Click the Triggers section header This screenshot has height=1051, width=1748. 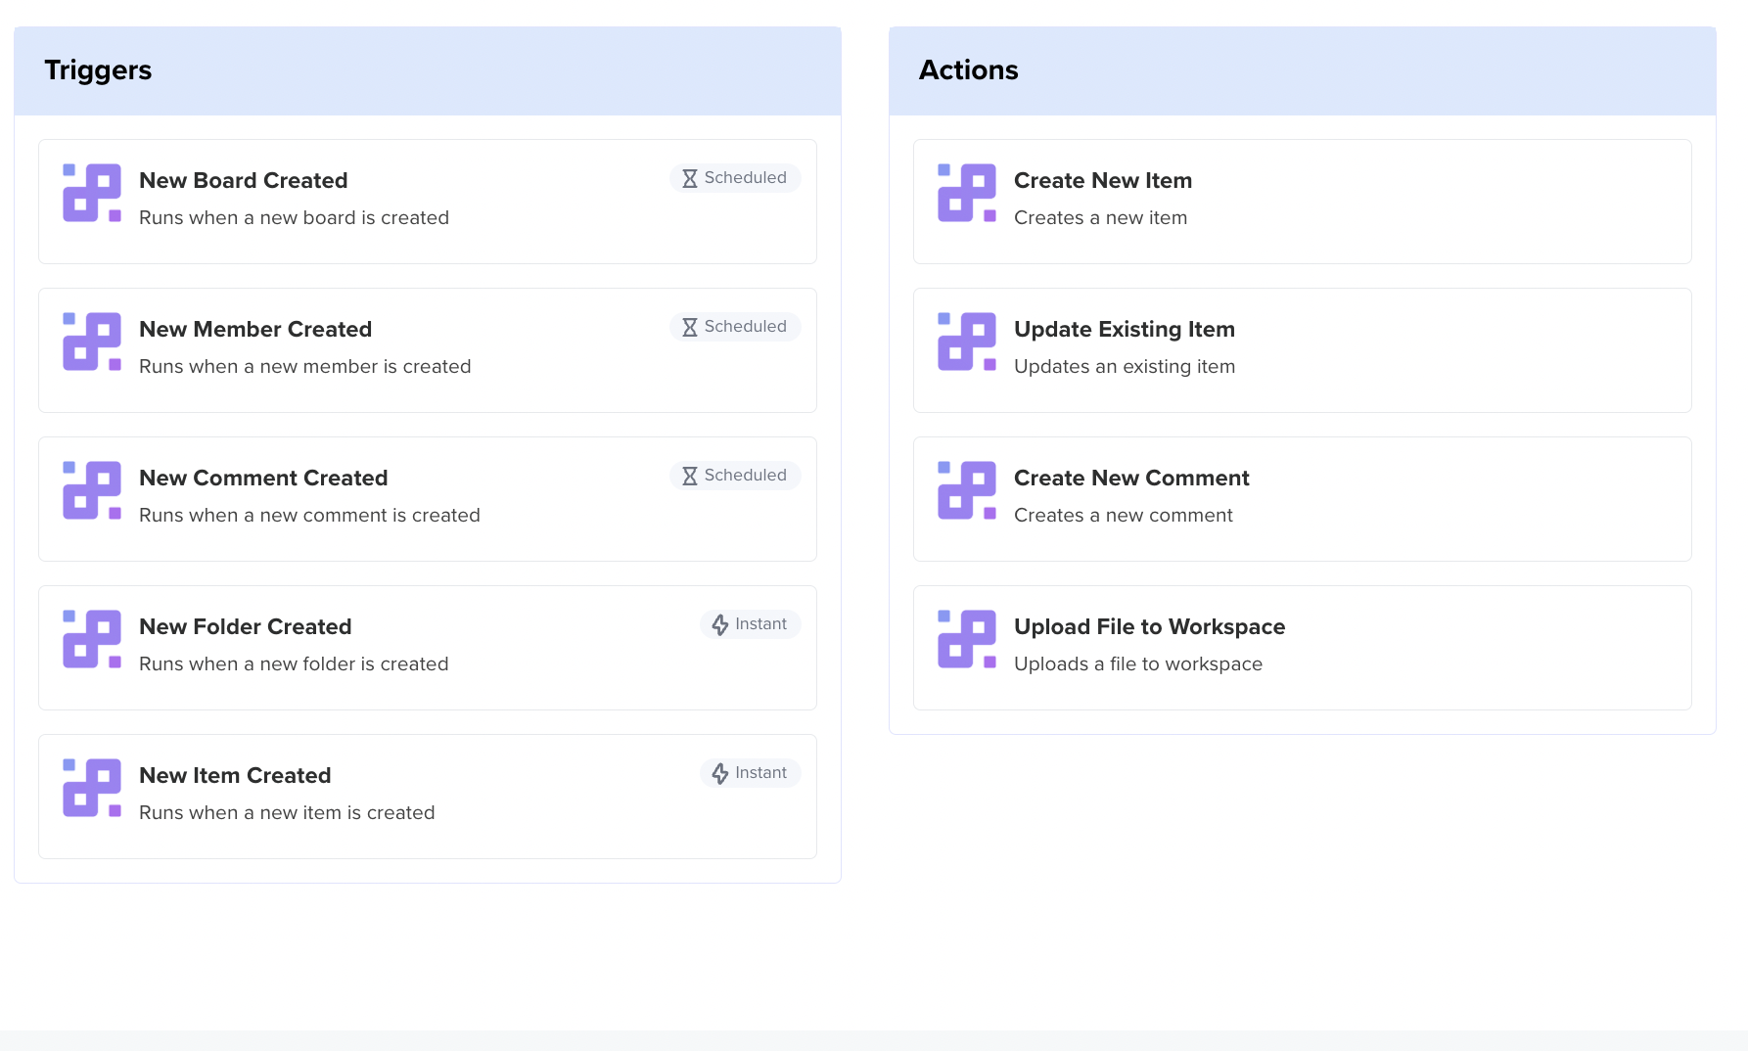[x=98, y=70]
